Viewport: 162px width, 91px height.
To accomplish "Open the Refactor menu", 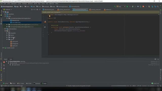I will tap(30, 4).
